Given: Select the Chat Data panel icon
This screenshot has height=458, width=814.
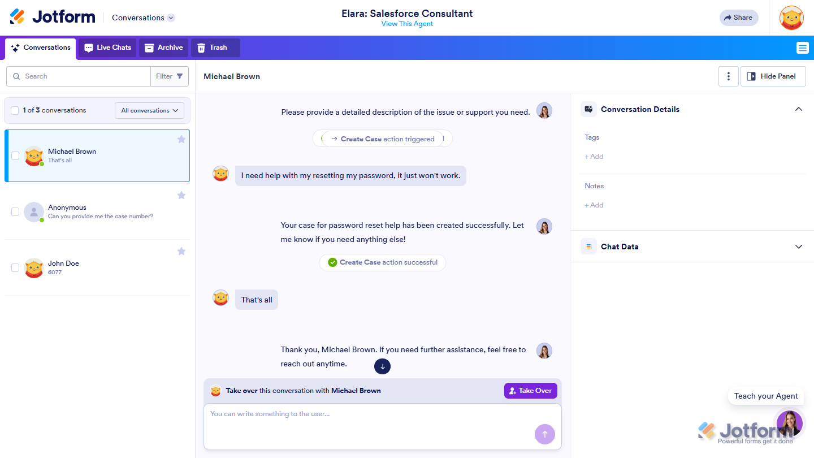Looking at the screenshot, I should pyautogui.click(x=588, y=247).
